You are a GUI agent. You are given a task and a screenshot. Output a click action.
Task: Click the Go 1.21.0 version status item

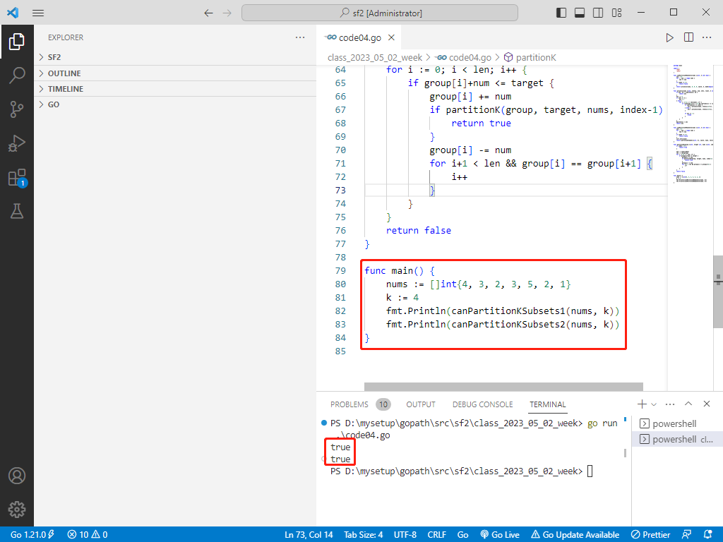pos(32,534)
